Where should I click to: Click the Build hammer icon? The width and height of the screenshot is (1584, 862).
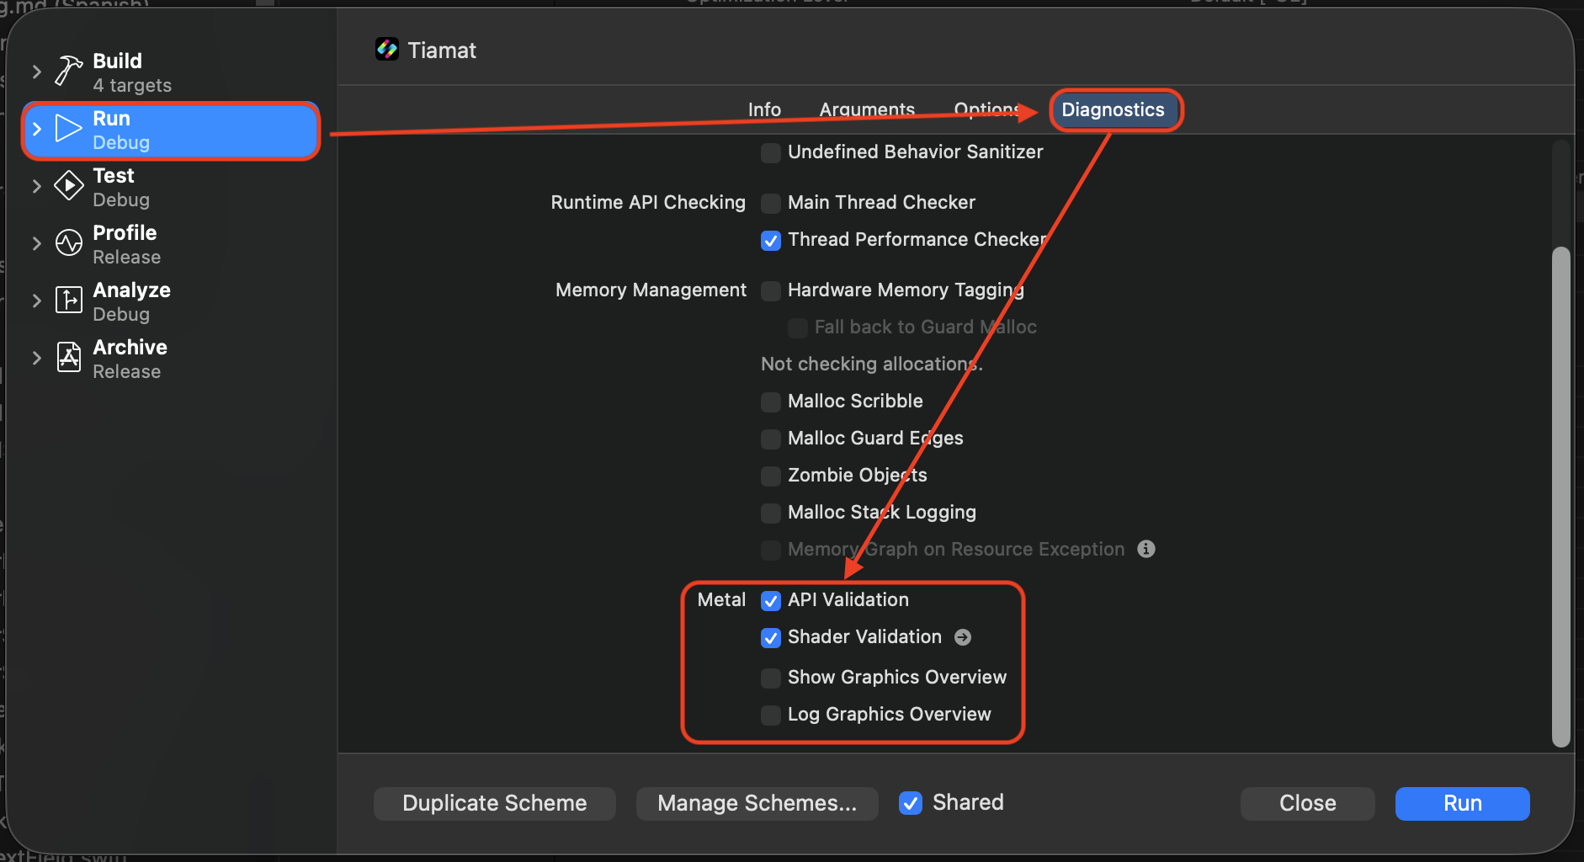[x=68, y=71]
